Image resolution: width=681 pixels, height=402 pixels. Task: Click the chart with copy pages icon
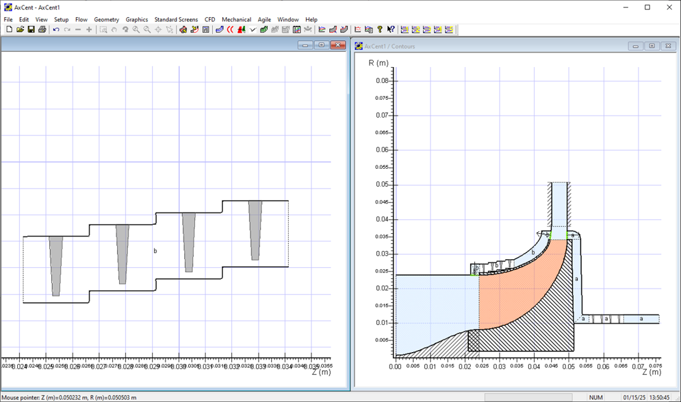point(368,29)
